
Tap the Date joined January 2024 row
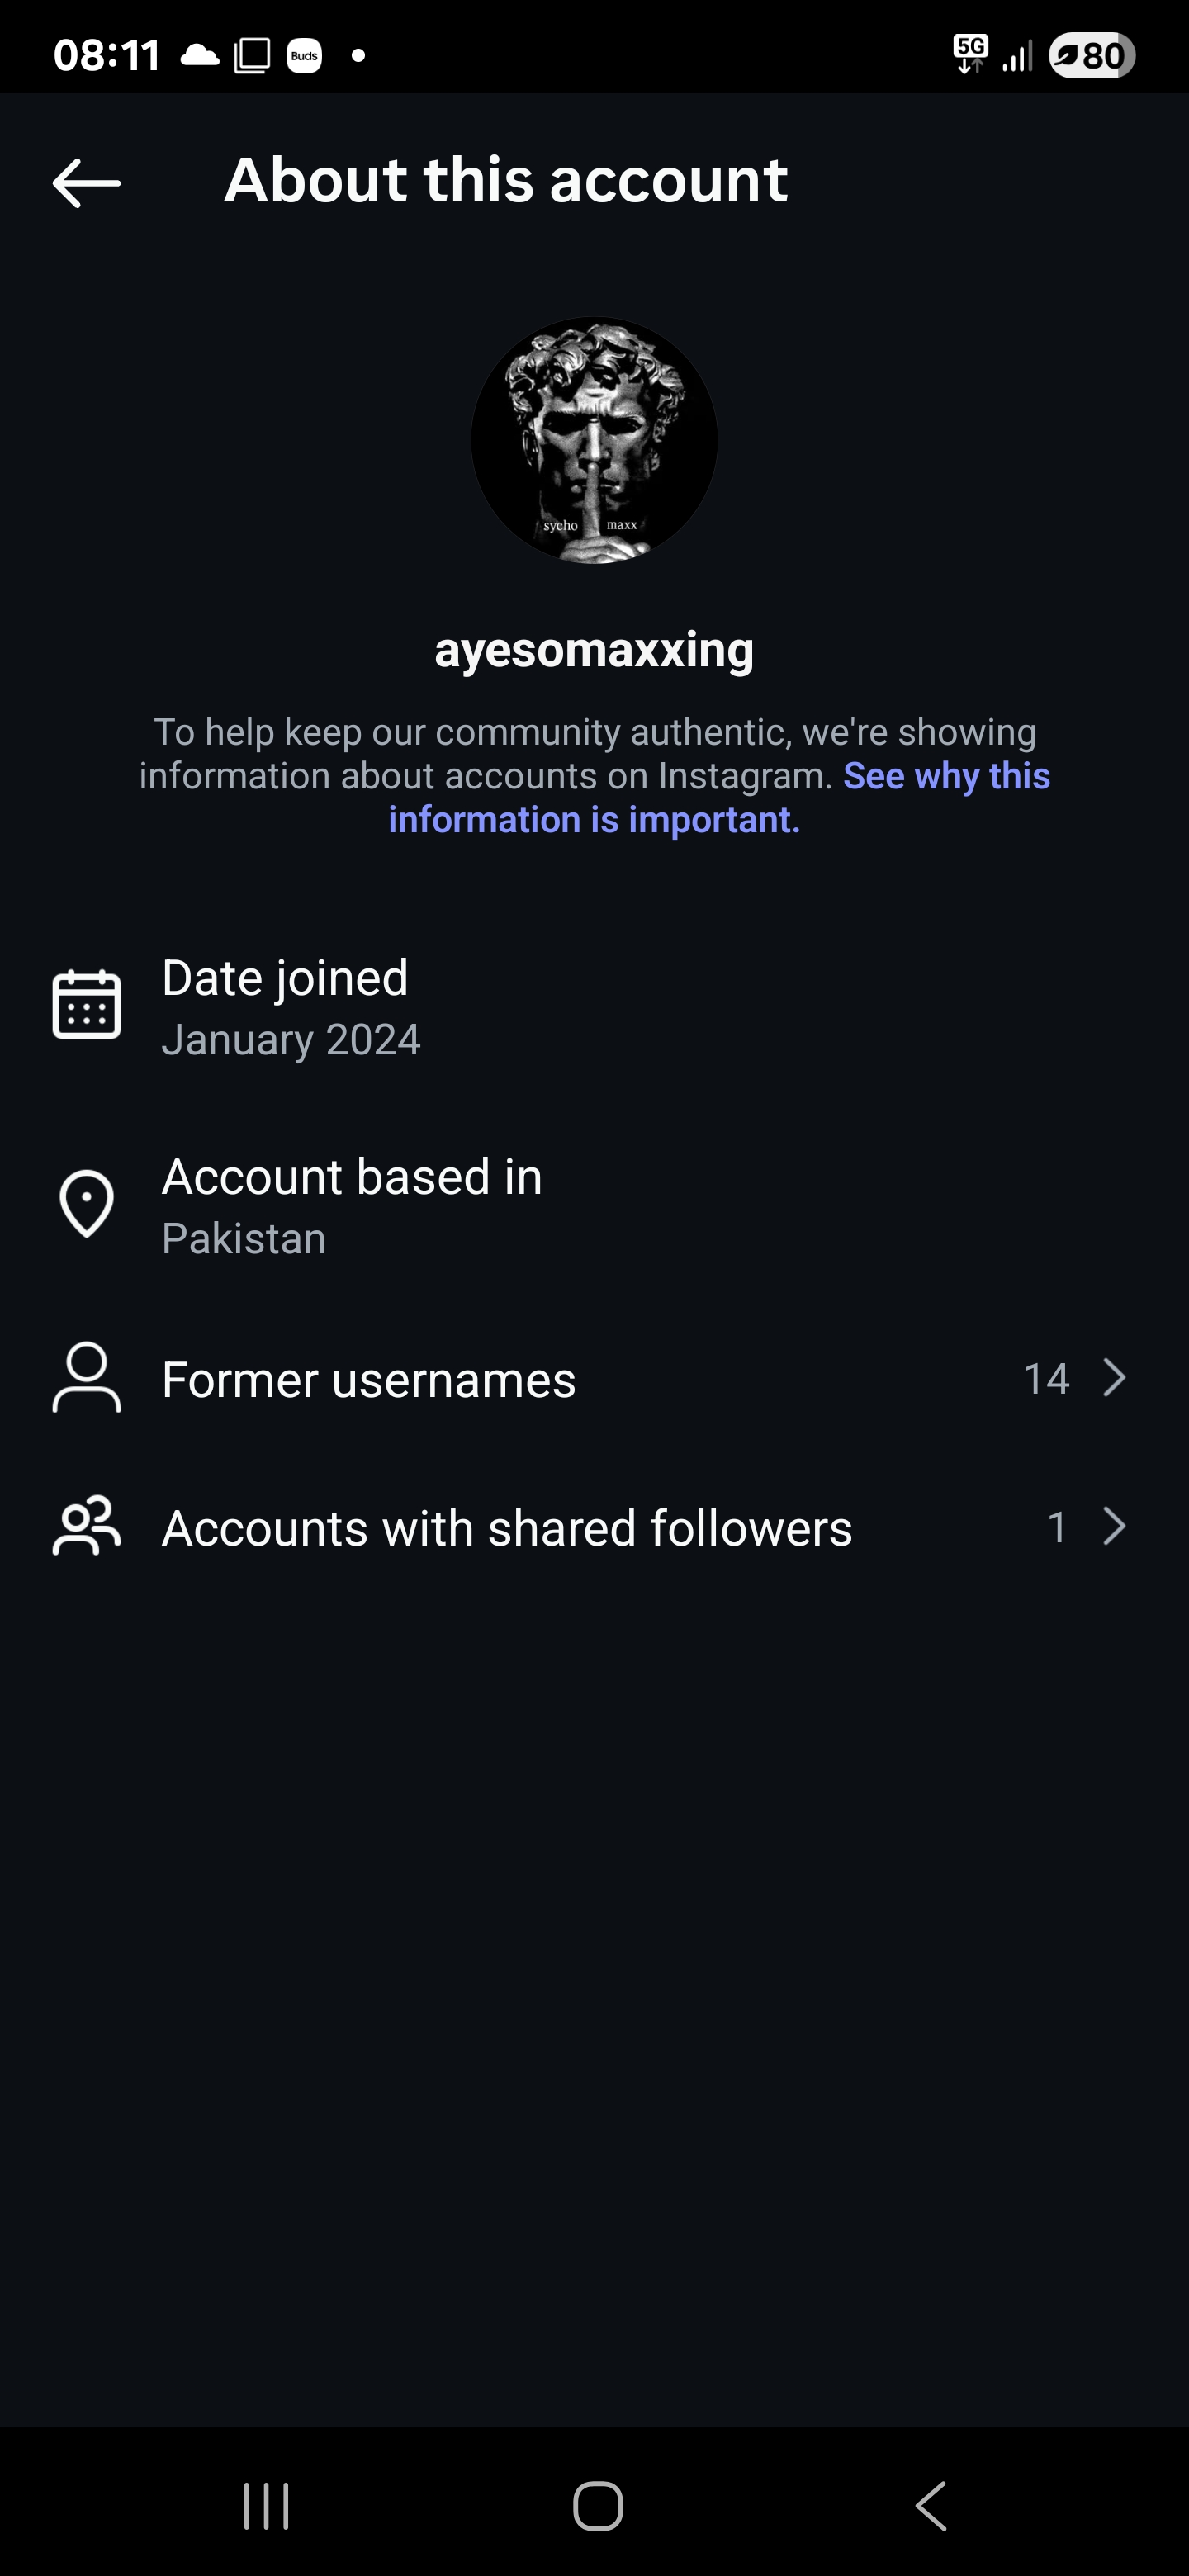[x=290, y=1008]
